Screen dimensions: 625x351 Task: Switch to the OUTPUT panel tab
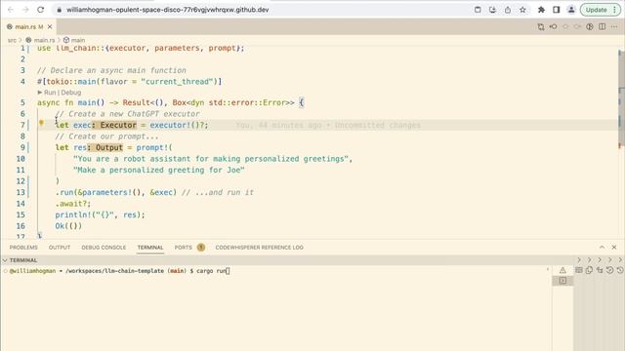coord(60,247)
